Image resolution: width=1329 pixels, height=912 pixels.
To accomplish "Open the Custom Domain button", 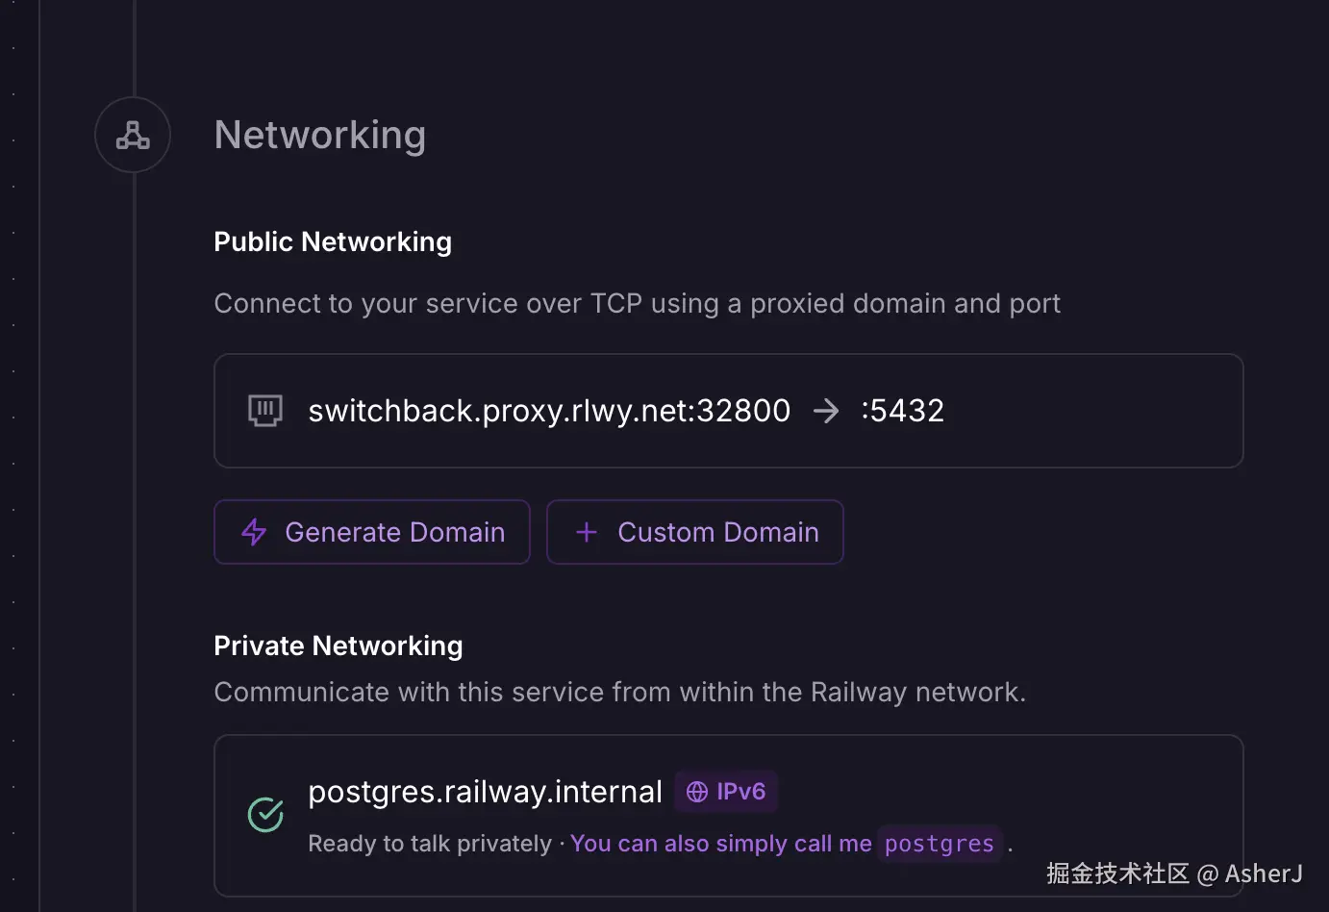I will 695,532.
